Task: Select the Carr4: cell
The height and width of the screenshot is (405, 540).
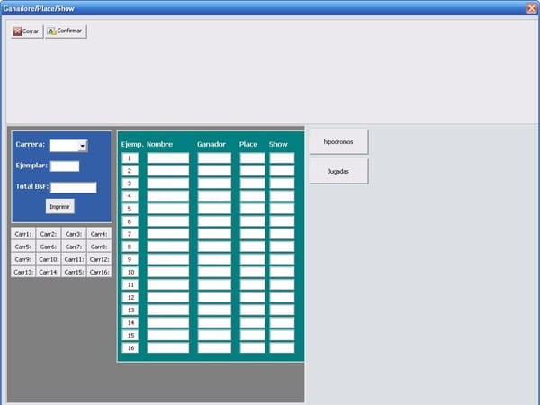Action: (99, 234)
